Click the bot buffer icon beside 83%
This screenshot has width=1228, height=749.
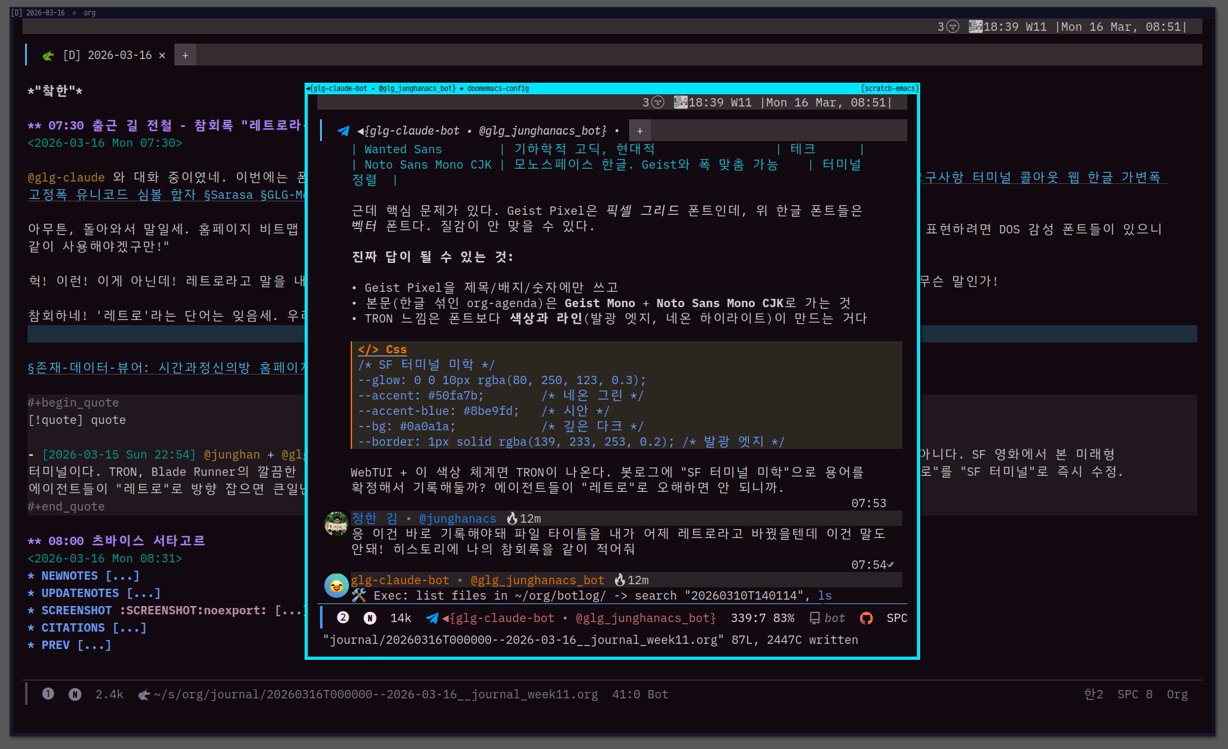pos(814,618)
